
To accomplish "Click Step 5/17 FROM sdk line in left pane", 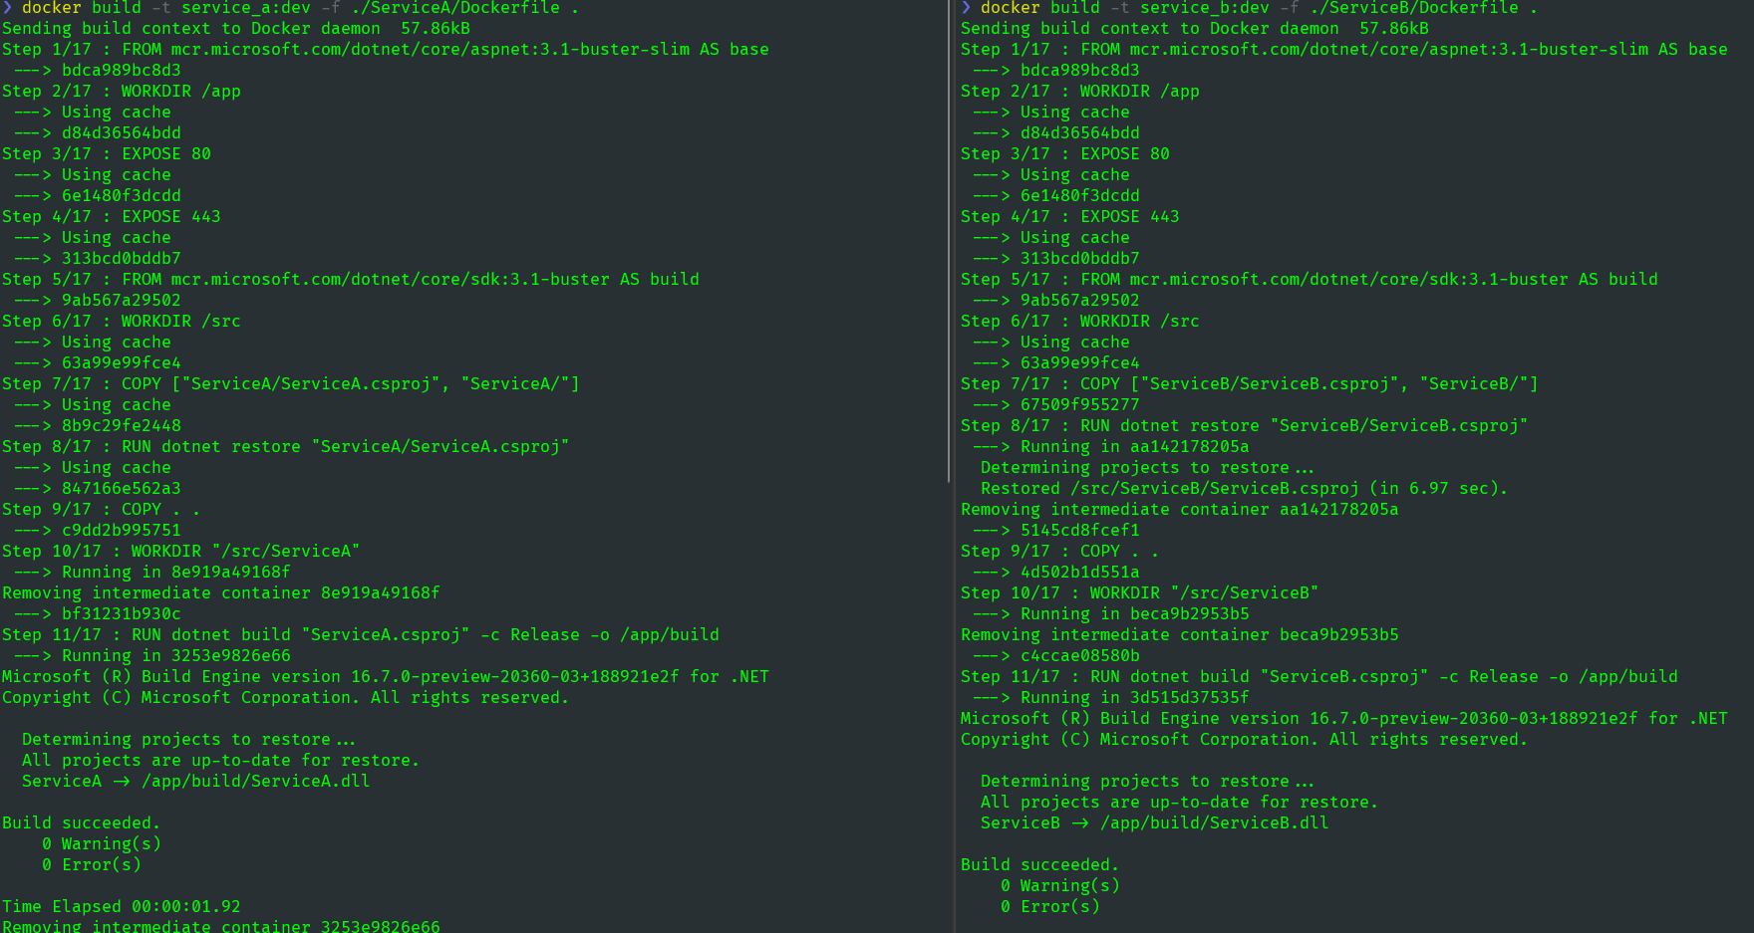I will coord(351,280).
